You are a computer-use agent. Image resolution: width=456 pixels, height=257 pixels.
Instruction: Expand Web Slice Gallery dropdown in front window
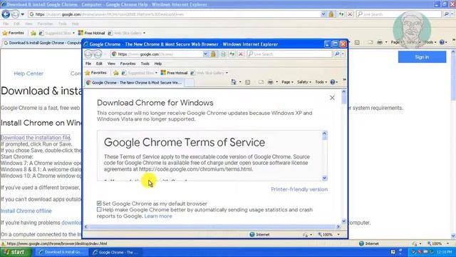pyautogui.click(x=227, y=73)
